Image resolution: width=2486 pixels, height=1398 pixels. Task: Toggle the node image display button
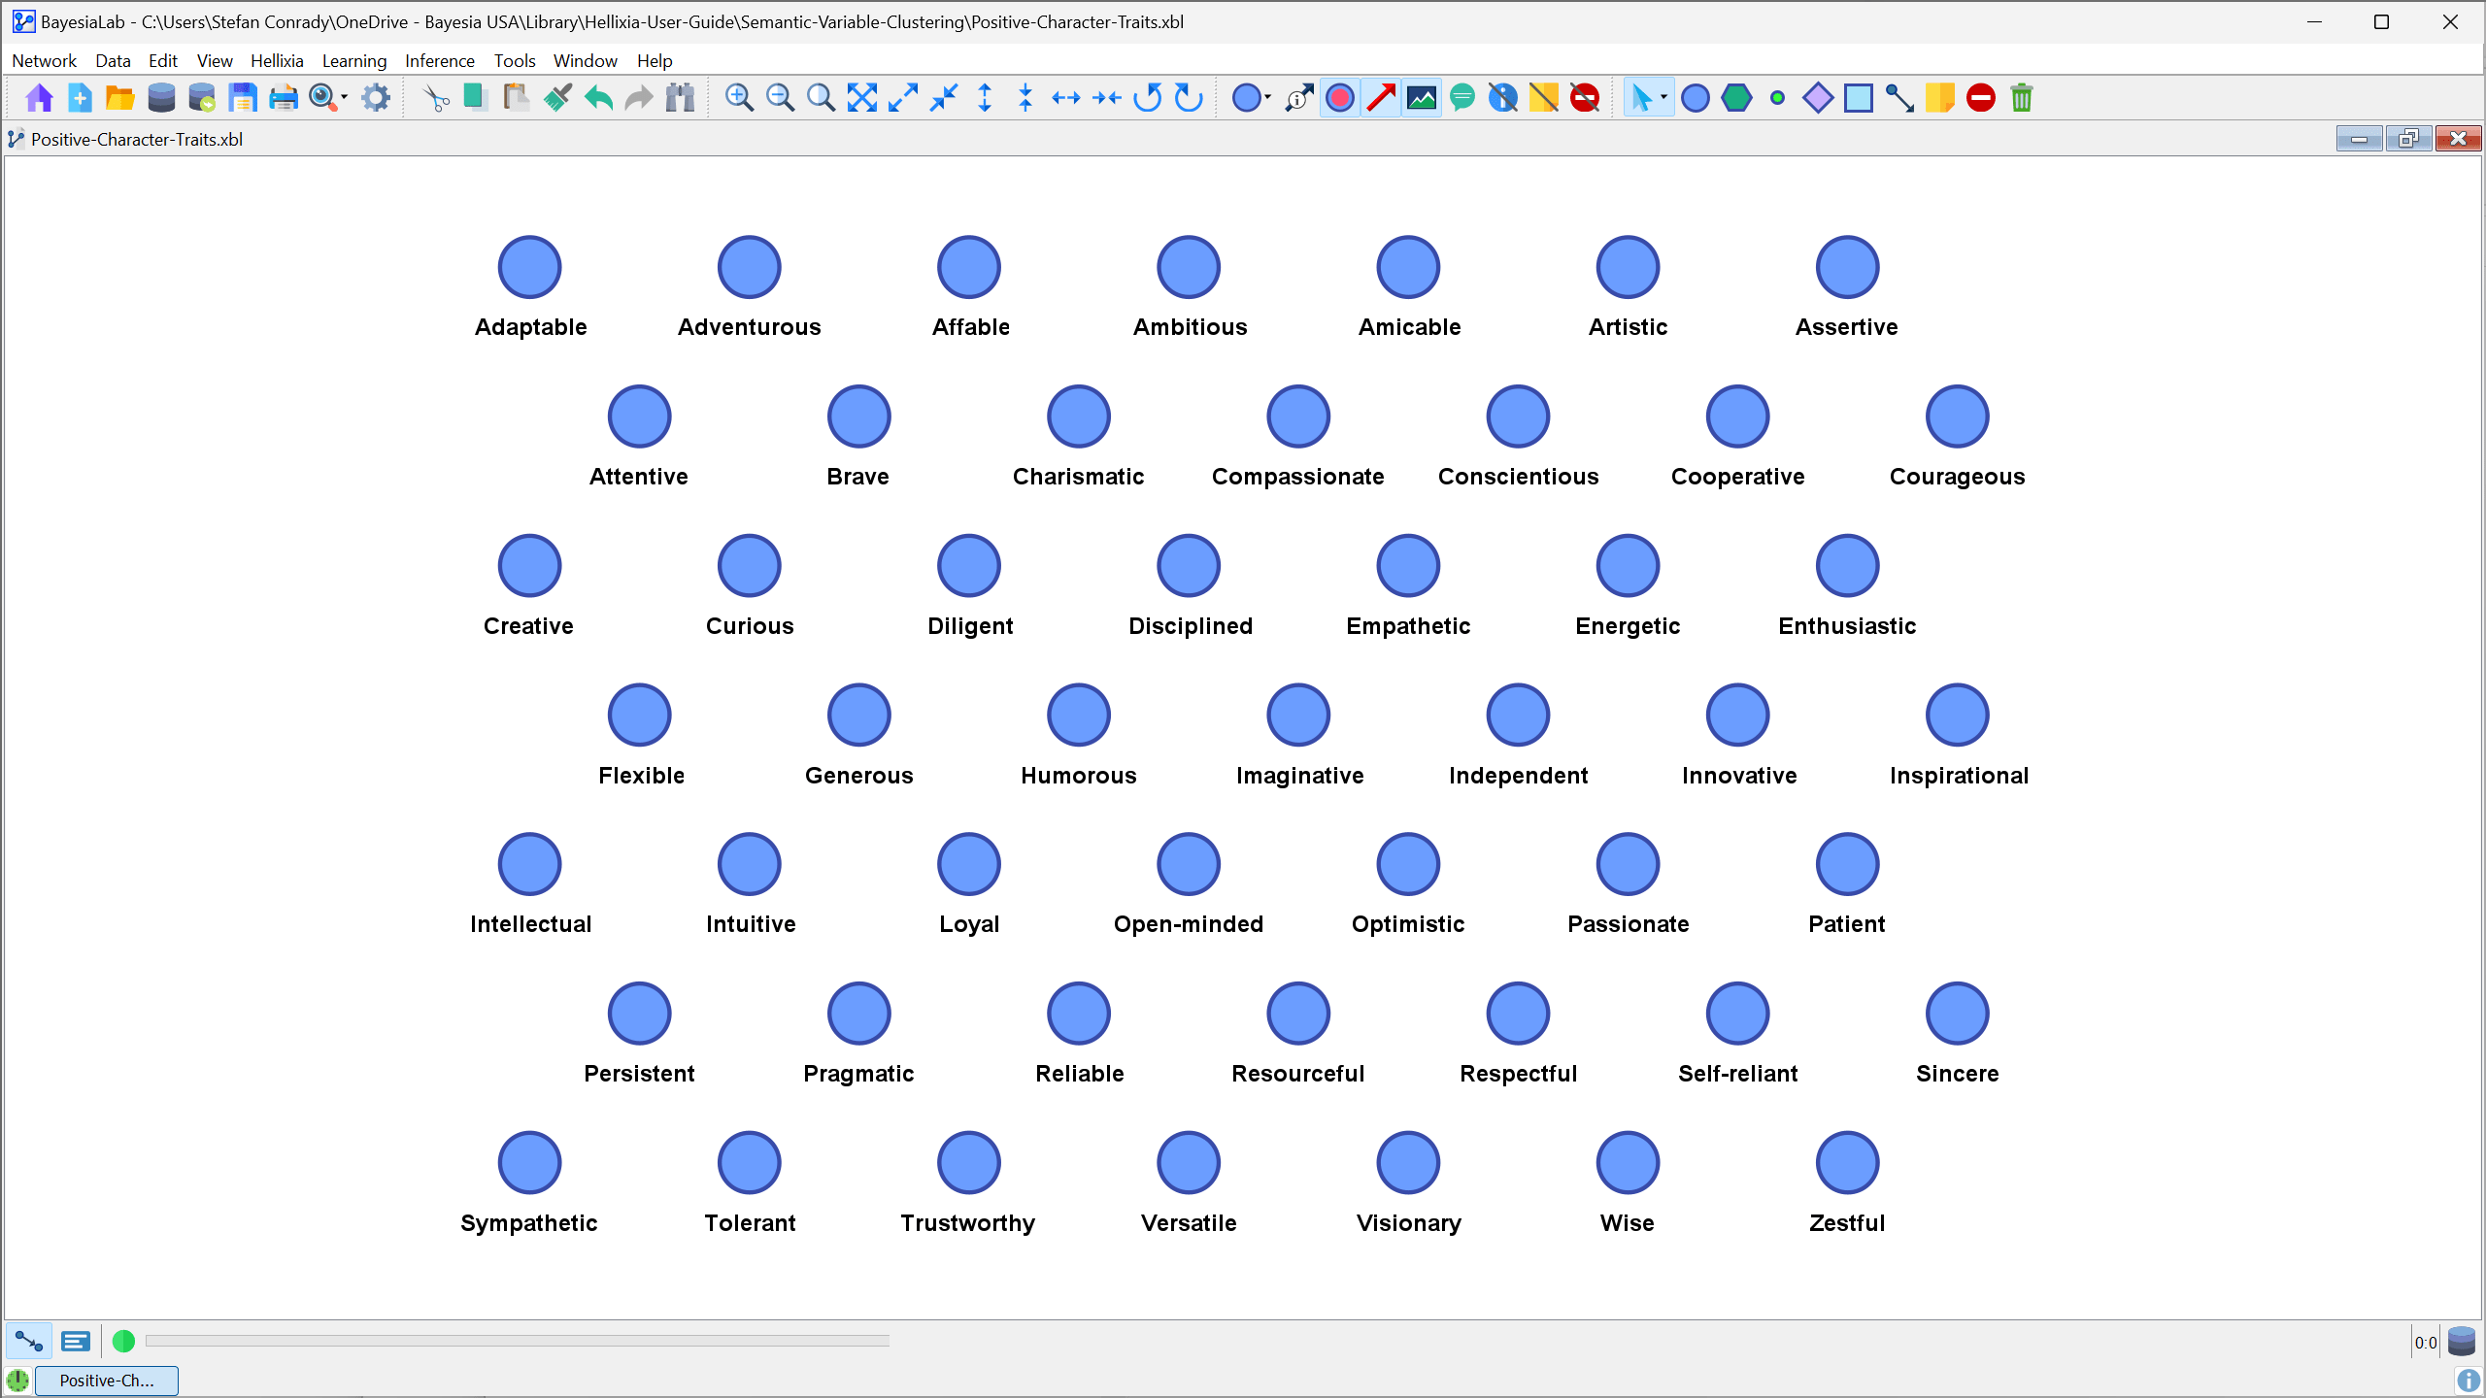coord(1422,98)
